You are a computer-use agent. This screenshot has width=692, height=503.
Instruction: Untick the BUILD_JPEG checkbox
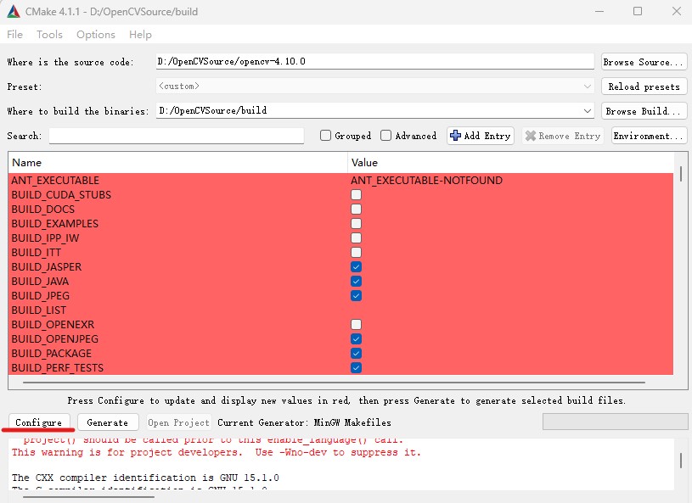pyautogui.click(x=356, y=295)
